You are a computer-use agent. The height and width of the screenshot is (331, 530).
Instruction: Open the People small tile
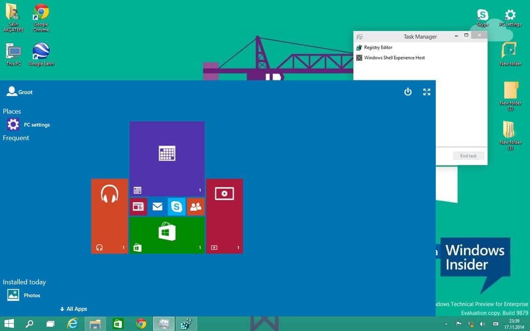[x=196, y=207]
